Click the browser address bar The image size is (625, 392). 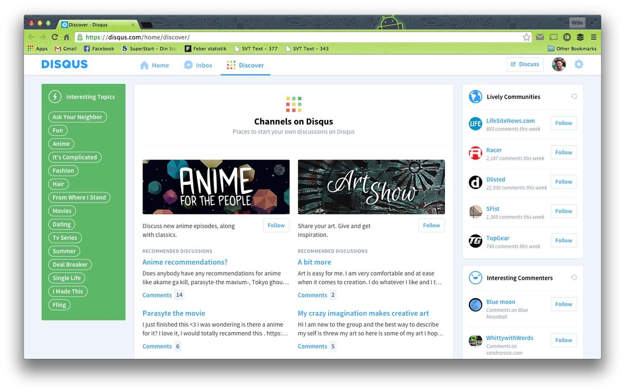click(303, 37)
